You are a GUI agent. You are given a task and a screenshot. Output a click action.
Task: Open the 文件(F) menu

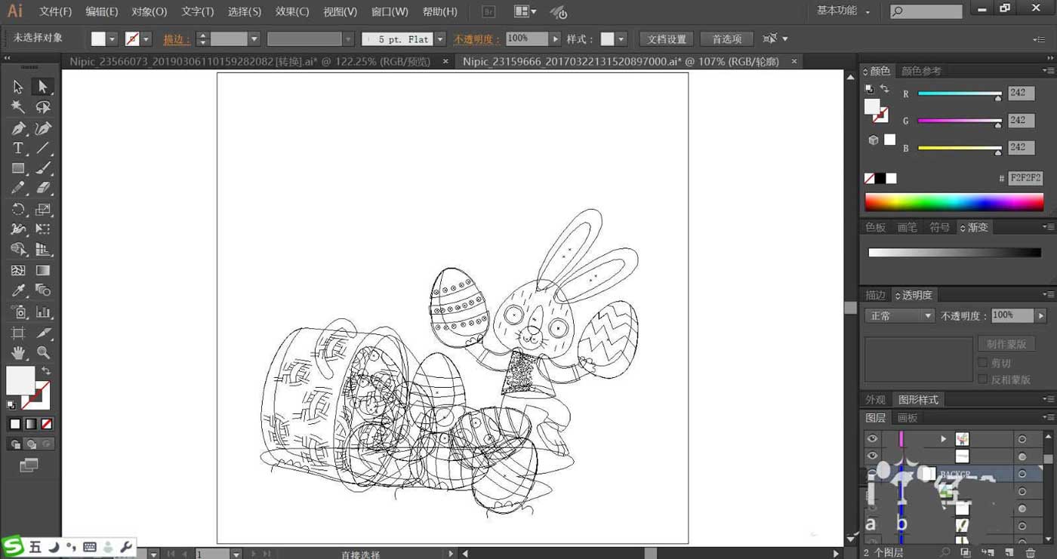click(x=55, y=11)
